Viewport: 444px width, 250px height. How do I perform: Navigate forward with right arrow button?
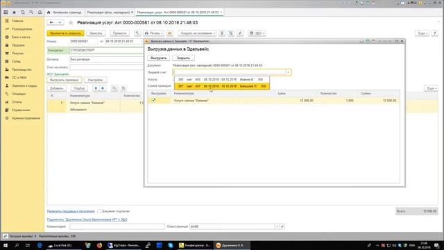(60, 22)
